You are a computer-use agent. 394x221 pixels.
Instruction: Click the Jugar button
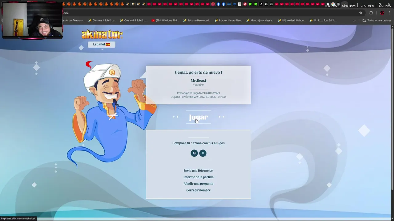[x=199, y=117]
